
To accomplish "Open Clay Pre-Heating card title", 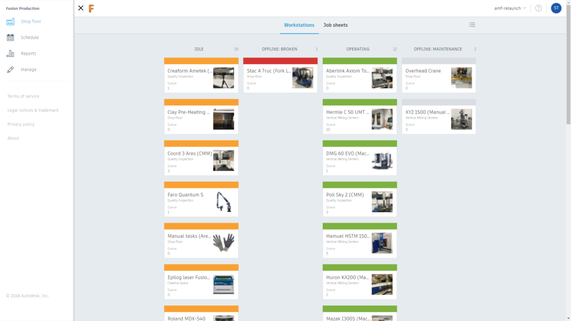I will [x=188, y=112].
